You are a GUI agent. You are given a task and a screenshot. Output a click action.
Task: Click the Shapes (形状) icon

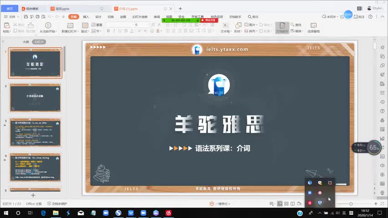click(238, 25)
